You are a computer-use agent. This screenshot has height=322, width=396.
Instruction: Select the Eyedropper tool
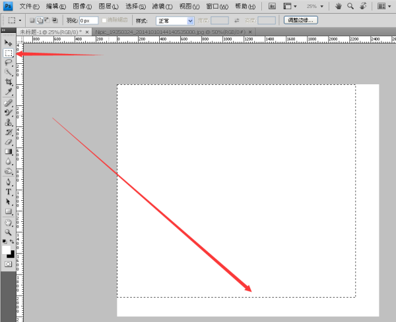[9, 92]
